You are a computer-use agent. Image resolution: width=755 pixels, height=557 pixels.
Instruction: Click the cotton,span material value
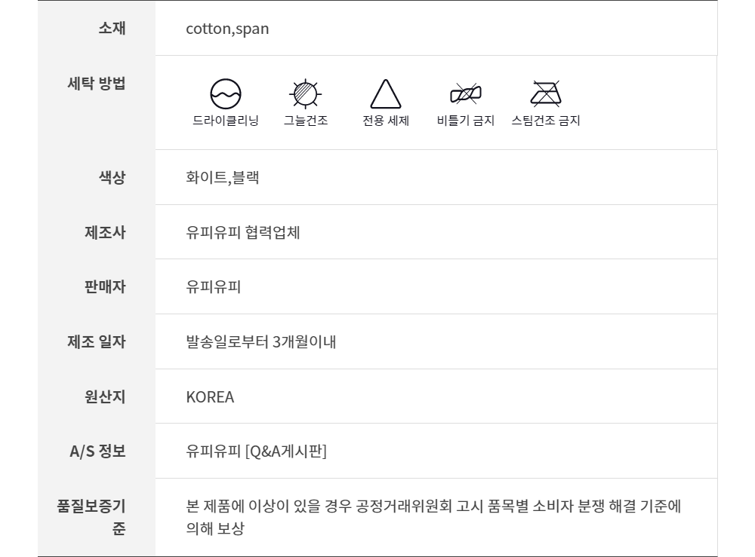click(227, 29)
